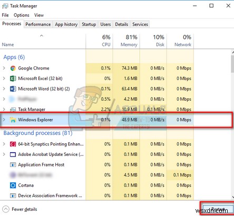Click the Cortana icon
The width and height of the screenshot is (234, 216).
(x=13, y=185)
